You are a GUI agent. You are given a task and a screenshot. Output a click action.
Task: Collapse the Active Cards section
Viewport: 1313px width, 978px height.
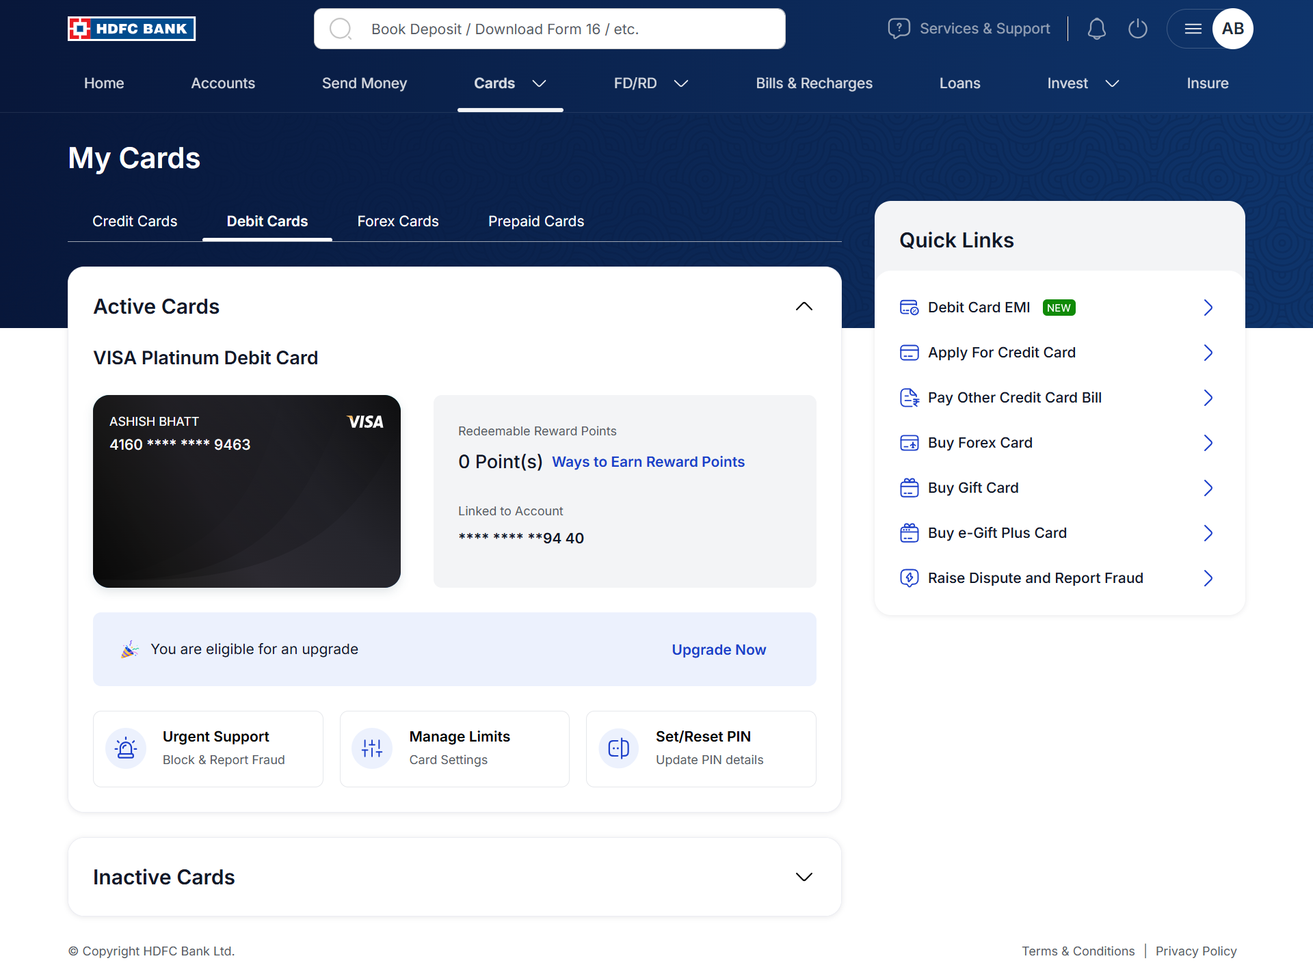click(804, 306)
